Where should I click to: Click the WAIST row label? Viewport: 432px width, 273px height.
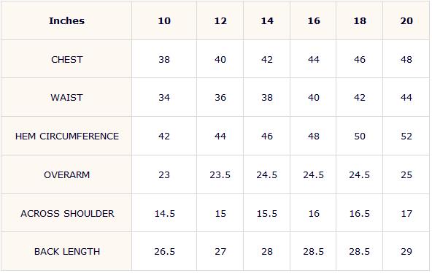click(66, 98)
